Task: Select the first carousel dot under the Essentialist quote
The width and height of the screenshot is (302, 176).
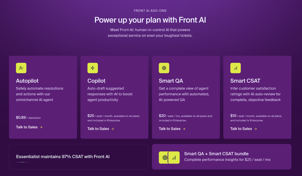Action: (x=18, y=162)
